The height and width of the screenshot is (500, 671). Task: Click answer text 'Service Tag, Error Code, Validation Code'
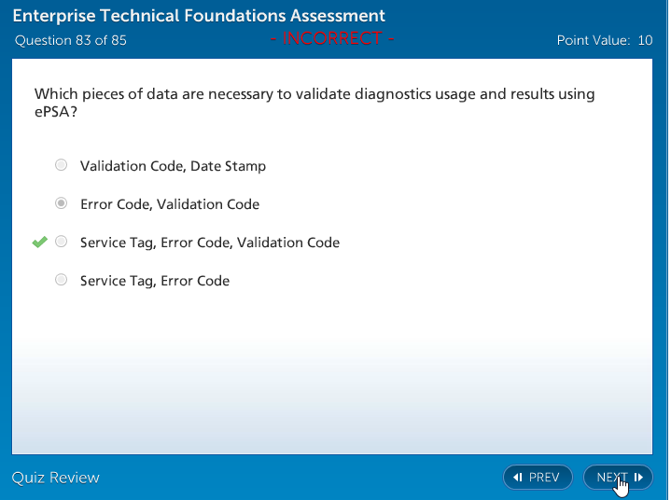(x=210, y=243)
